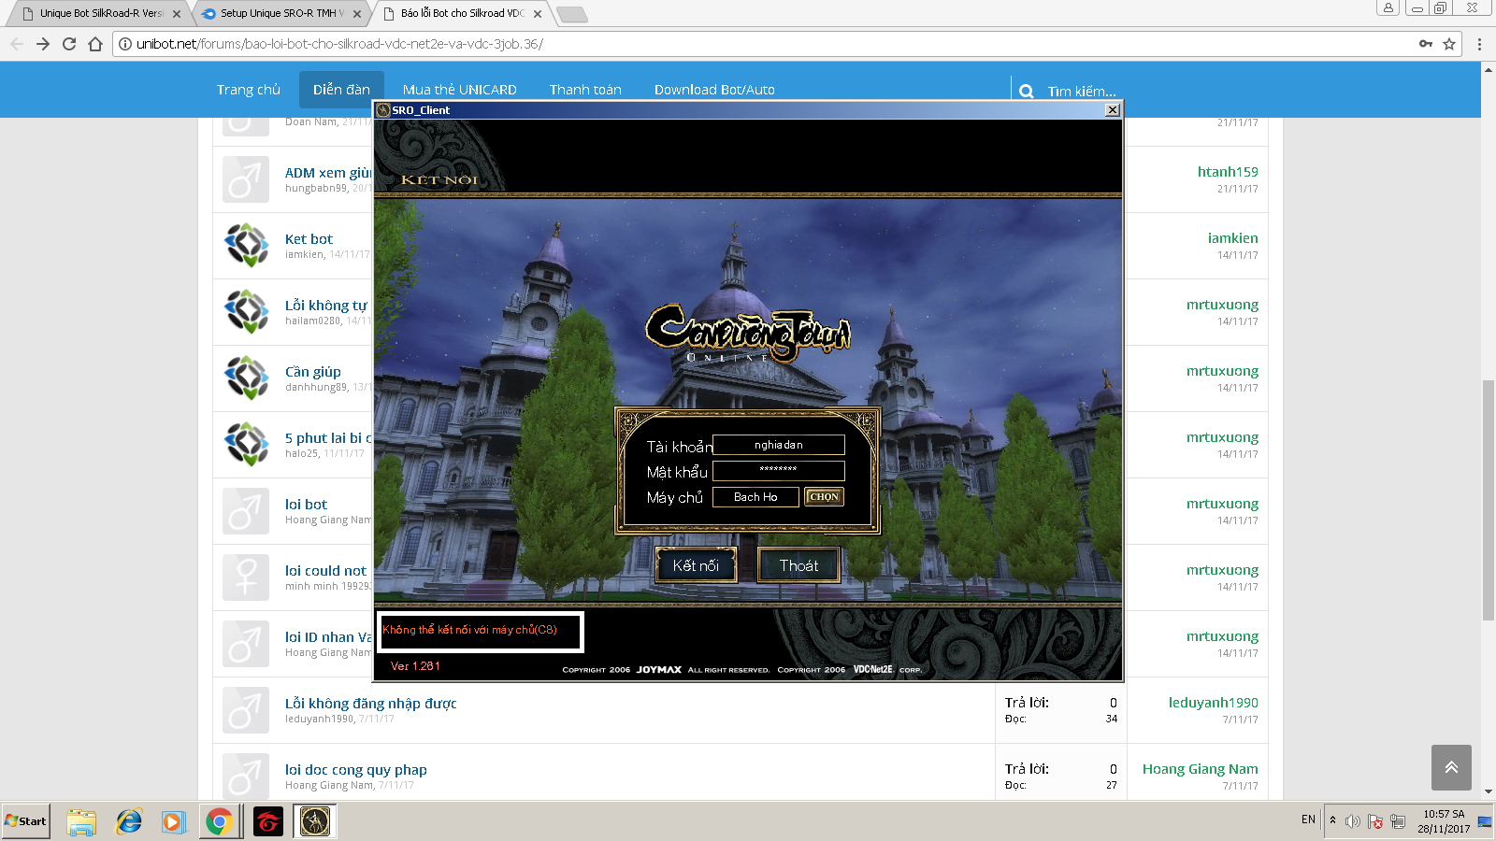This screenshot has height=841, width=1496.
Task: Open Mua thẻ UNICARD page
Action: (460, 90)
